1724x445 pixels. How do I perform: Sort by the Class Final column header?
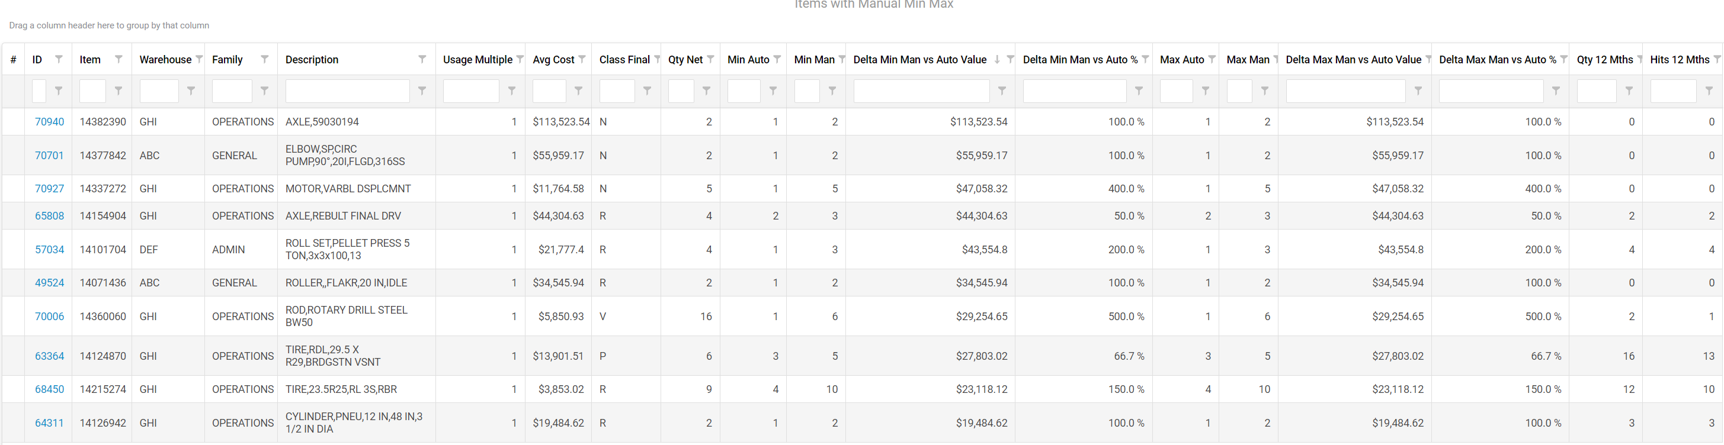624,59
